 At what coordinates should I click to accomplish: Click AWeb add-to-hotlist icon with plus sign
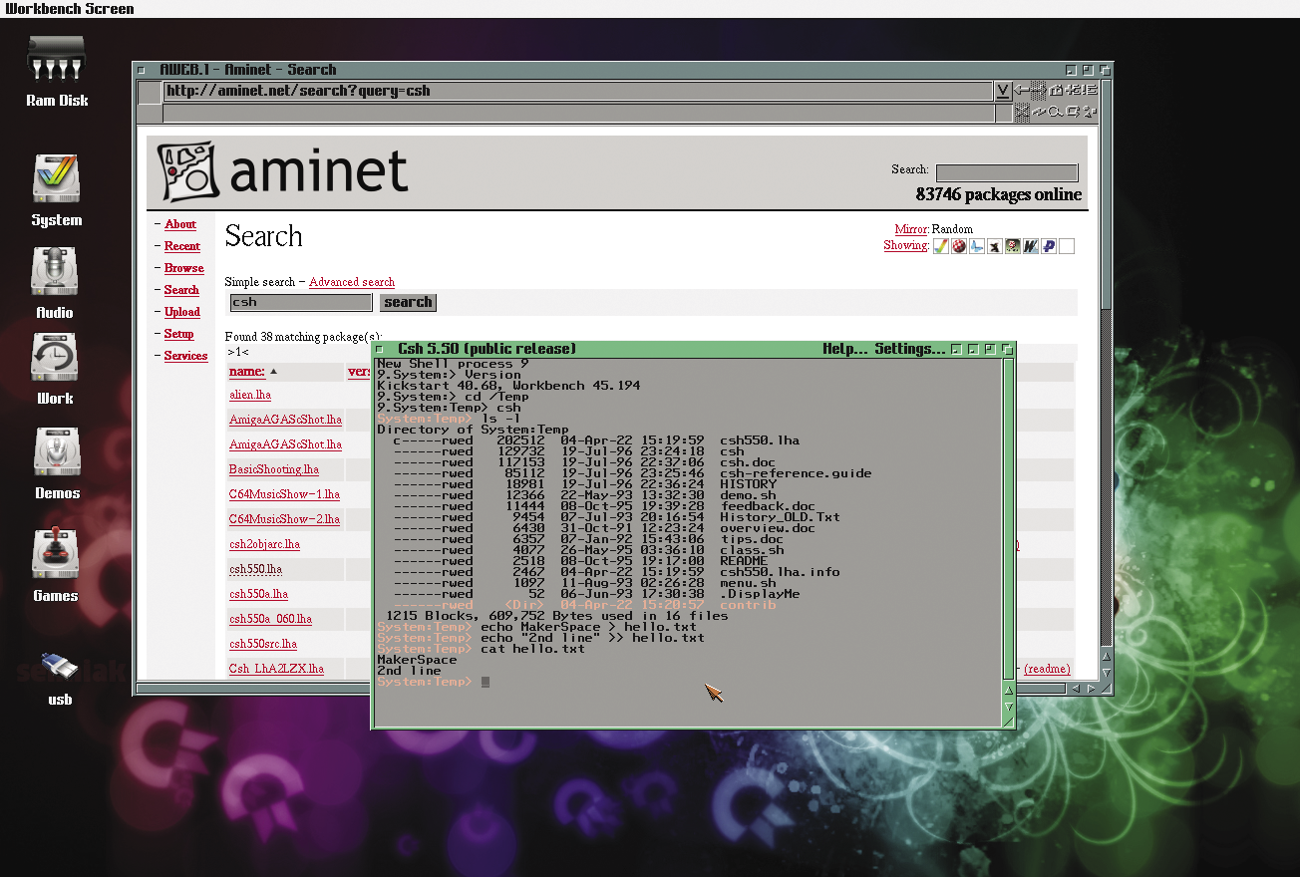click(x=1073, y=90)
